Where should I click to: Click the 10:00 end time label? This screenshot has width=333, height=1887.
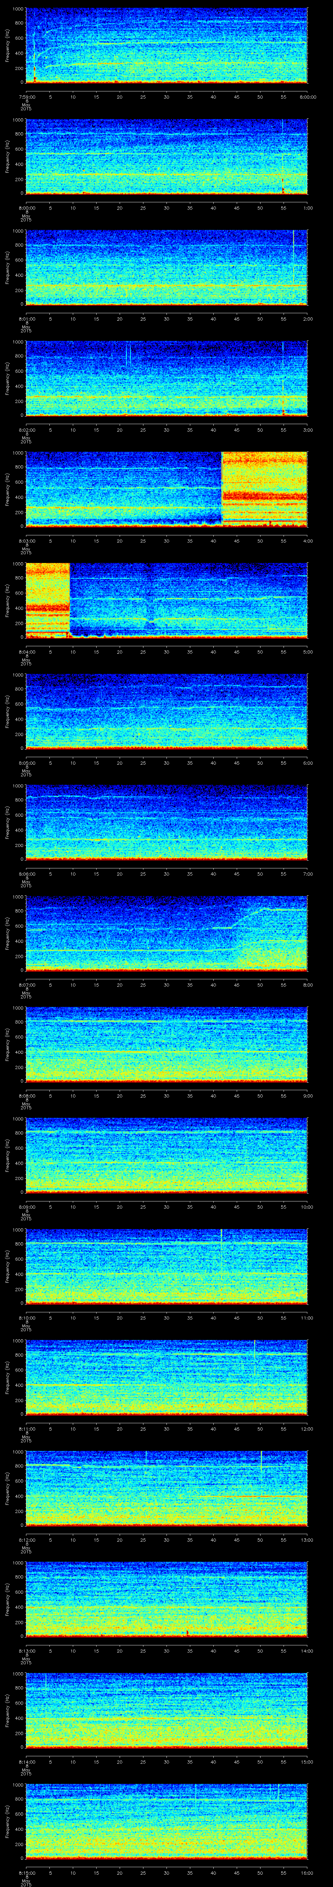pyautogui.click(x=307, y=1207)
